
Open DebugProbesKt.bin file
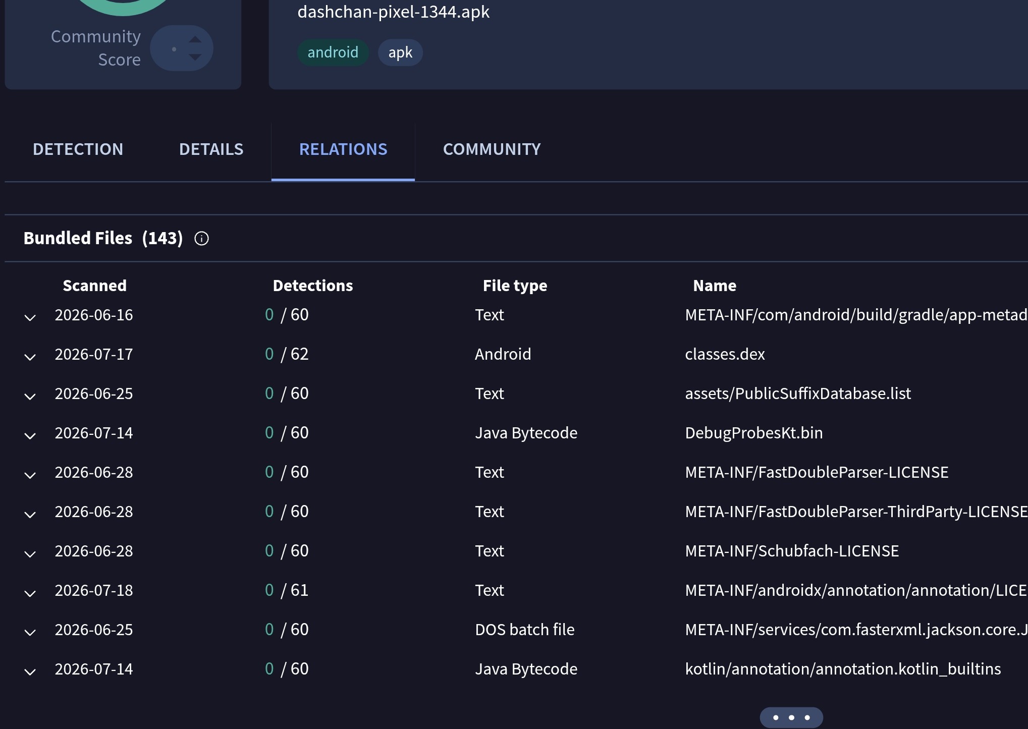[x=754, y=433]
